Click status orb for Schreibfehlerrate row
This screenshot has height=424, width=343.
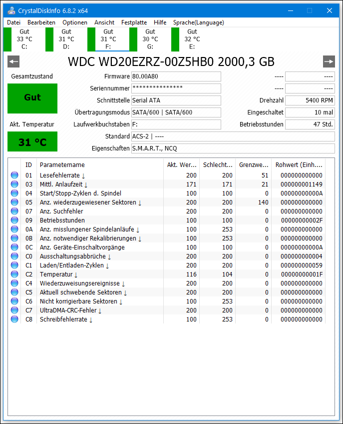click(x=14, y=319)
